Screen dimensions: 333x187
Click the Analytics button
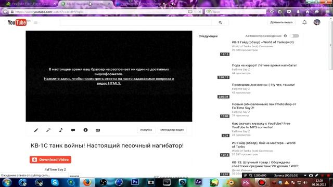(x=146, y=130)
